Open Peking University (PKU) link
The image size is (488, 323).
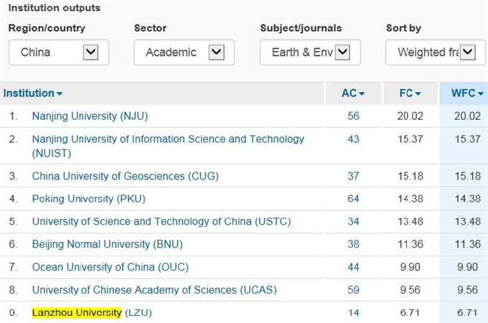89,199
